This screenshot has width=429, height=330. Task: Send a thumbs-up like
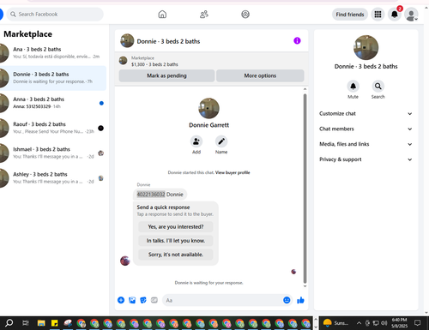tap(300, 300)
